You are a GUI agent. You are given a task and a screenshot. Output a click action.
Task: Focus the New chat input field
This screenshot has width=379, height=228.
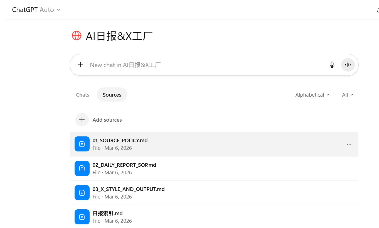coord(206,65)
